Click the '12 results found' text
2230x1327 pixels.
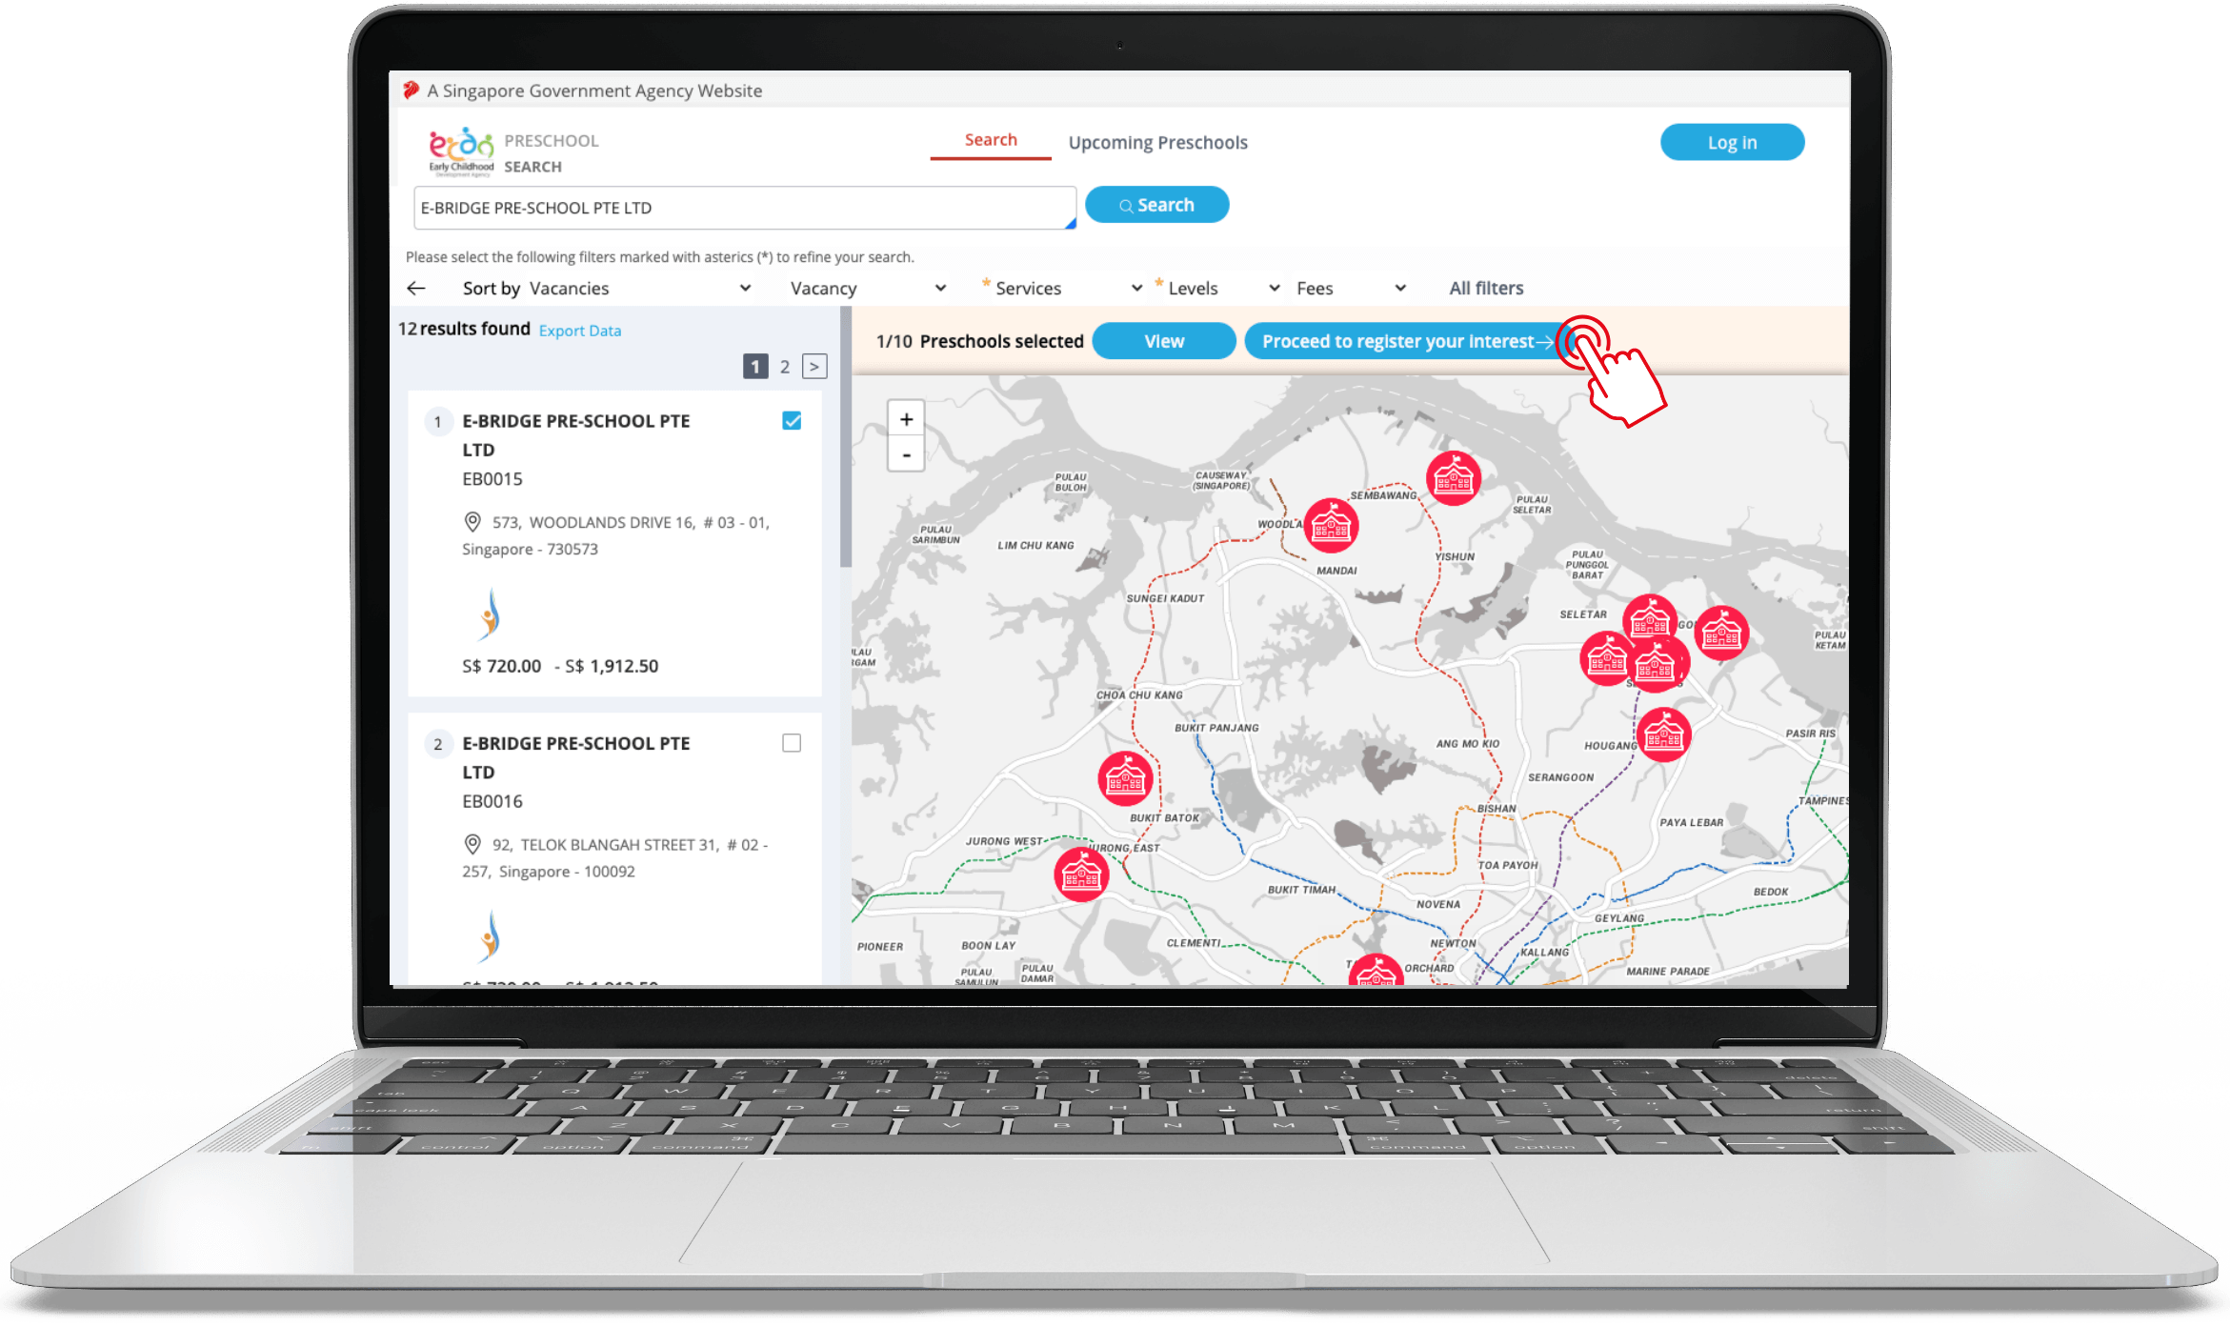click(x=464, y=329)
